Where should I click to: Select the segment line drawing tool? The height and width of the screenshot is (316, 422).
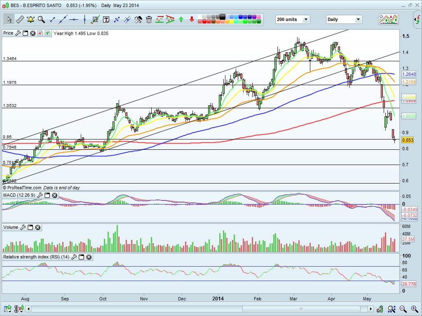[x=52, y=19]
